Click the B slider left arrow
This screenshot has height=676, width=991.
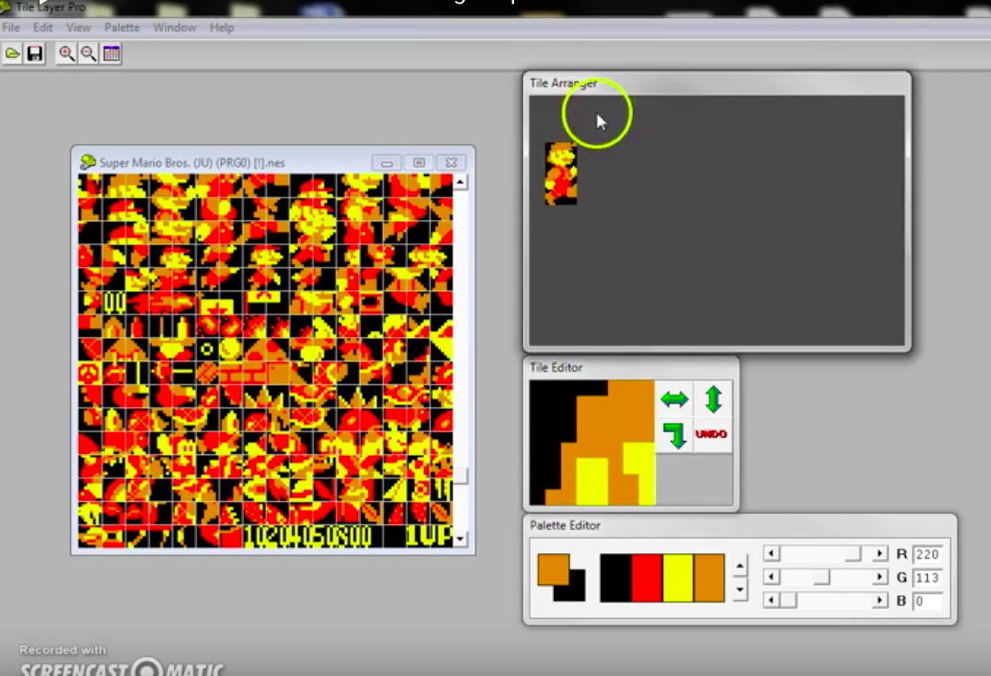coord(771,601)
